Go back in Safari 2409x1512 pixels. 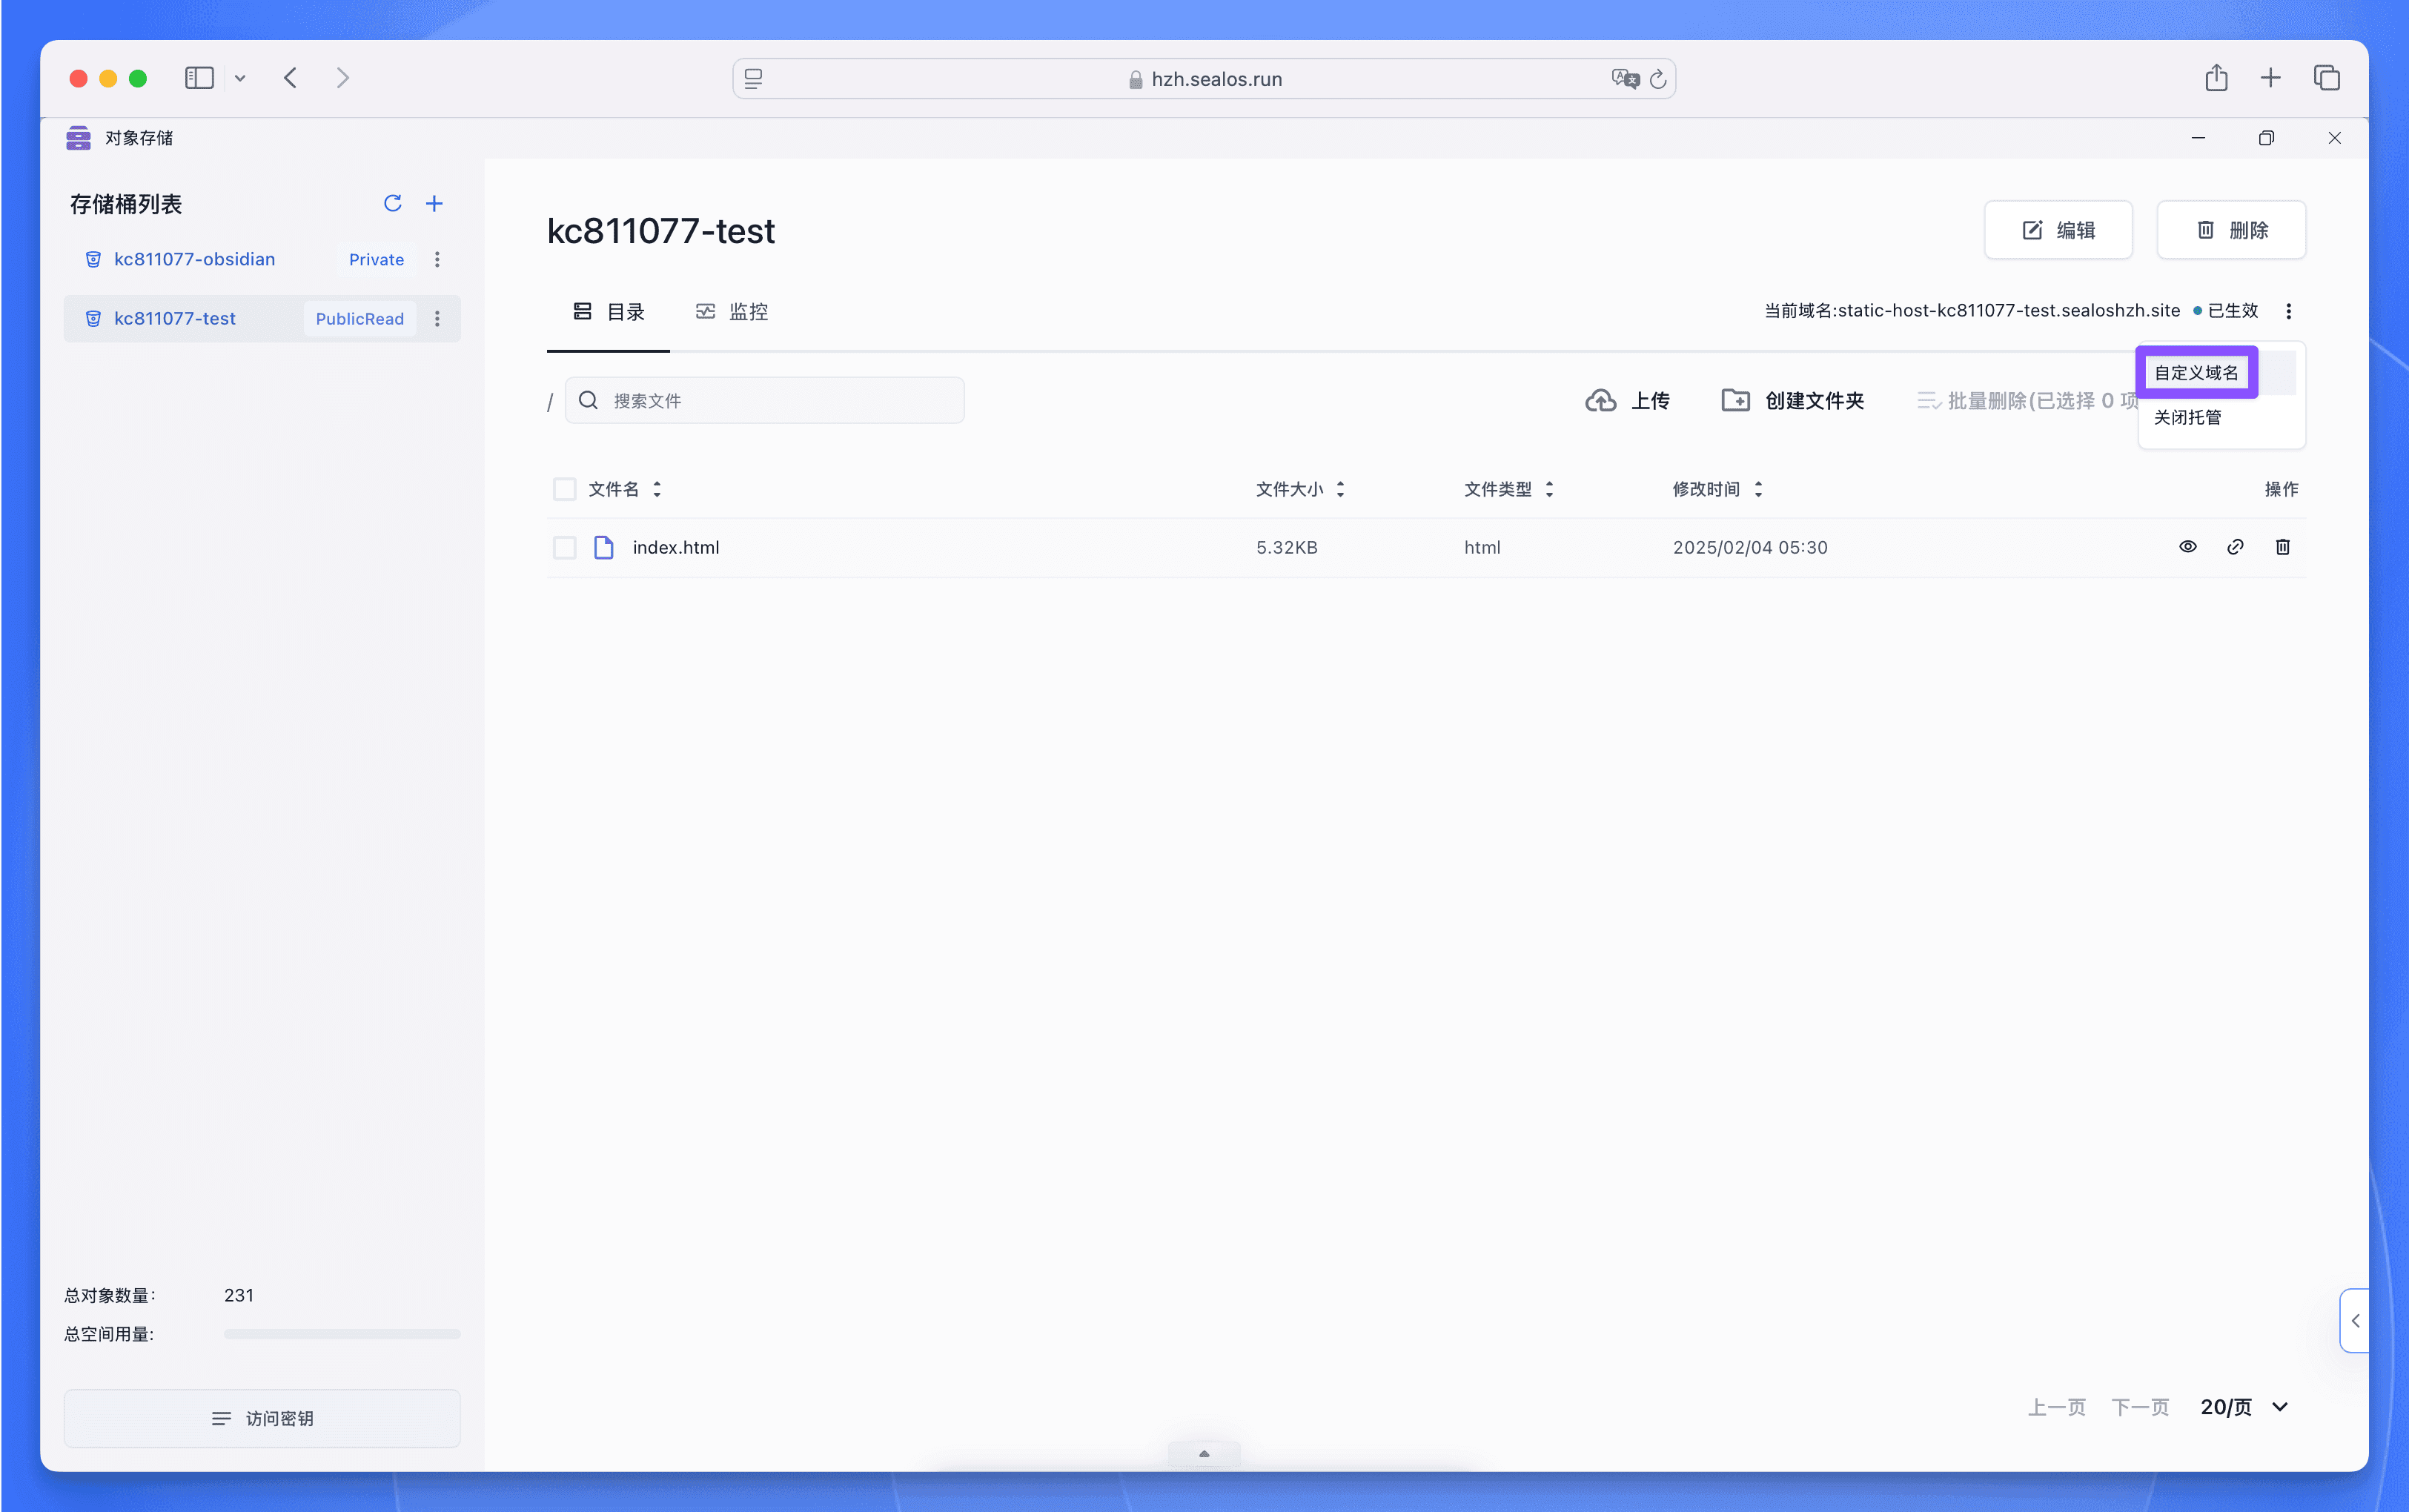[x=291, y=78]
